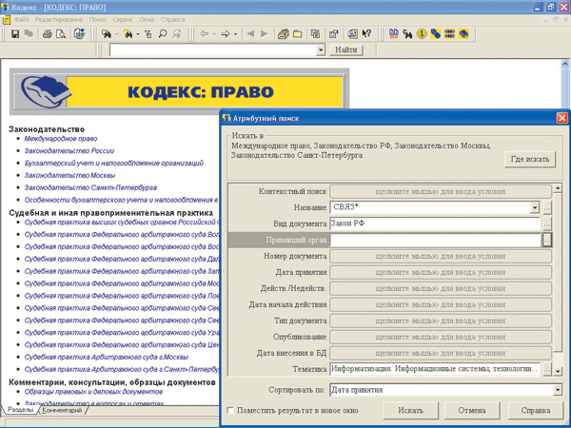Click the Отмена button

tap(472, 411)
